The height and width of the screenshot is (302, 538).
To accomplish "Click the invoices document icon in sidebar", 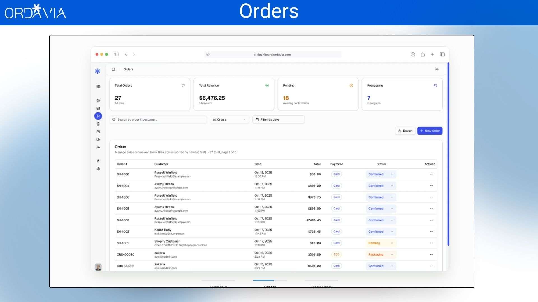I will [98, 124].
